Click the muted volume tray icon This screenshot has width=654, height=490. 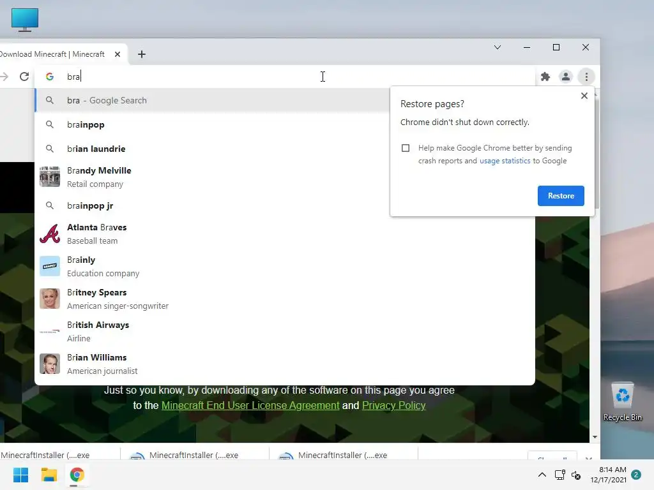point(576,475)
